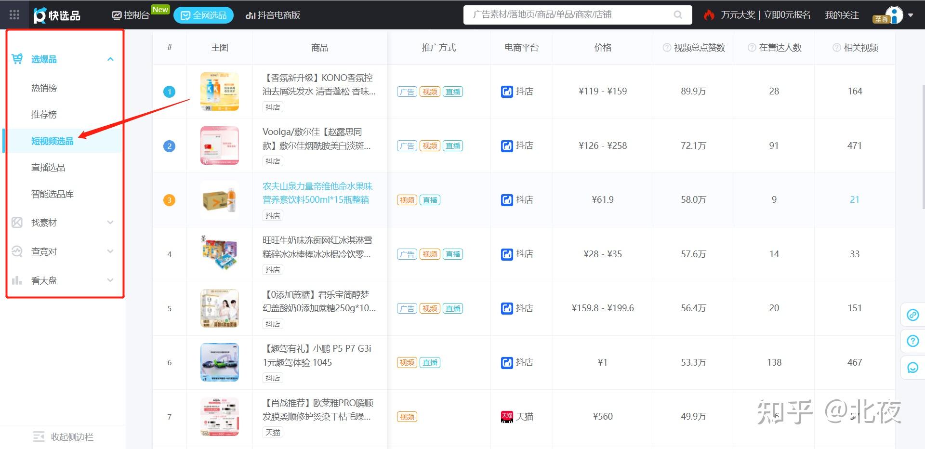Viewport: 925px width, 449px height.
Task: Click related videos count 21
Action: [x=855, y=199]
